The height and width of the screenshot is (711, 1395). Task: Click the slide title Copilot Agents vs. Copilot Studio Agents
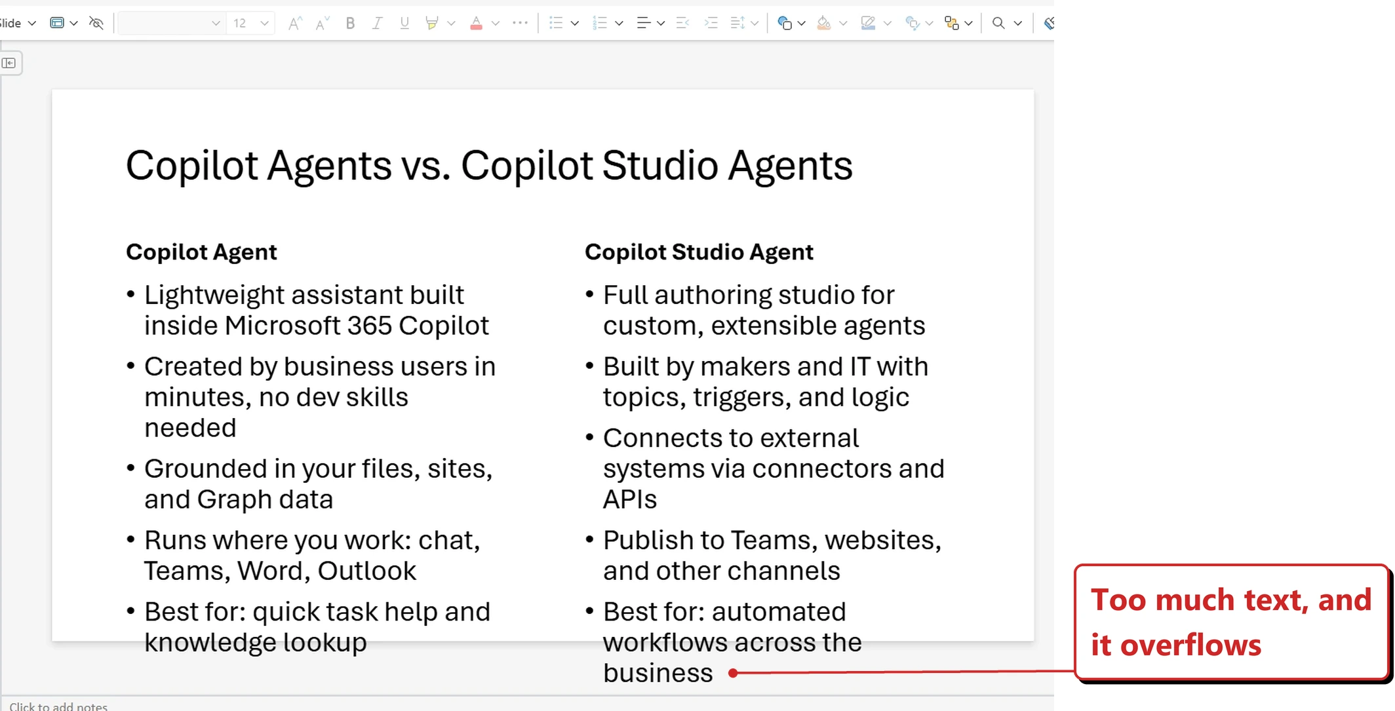[489, 165]
